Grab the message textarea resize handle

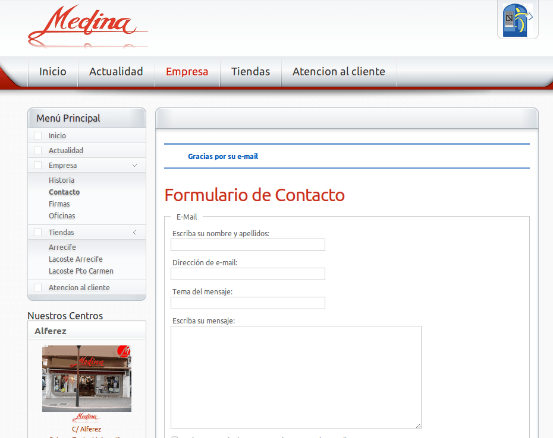coord(418,426)
